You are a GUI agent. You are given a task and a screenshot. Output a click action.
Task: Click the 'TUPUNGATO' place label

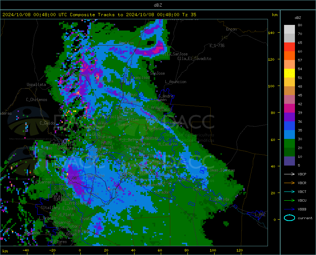click(x=63, y=200)
